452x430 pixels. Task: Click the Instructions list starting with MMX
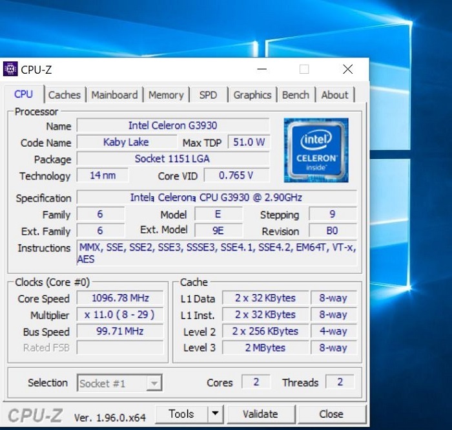tap(217, 253)
